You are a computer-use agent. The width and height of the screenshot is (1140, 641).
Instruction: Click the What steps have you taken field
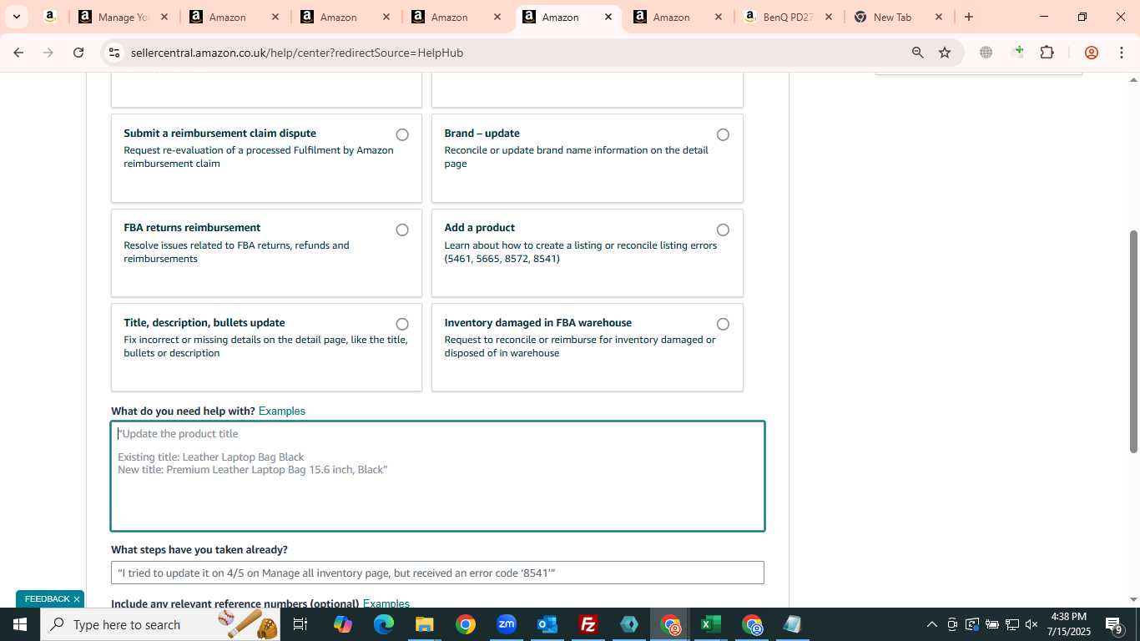(437, 573)
